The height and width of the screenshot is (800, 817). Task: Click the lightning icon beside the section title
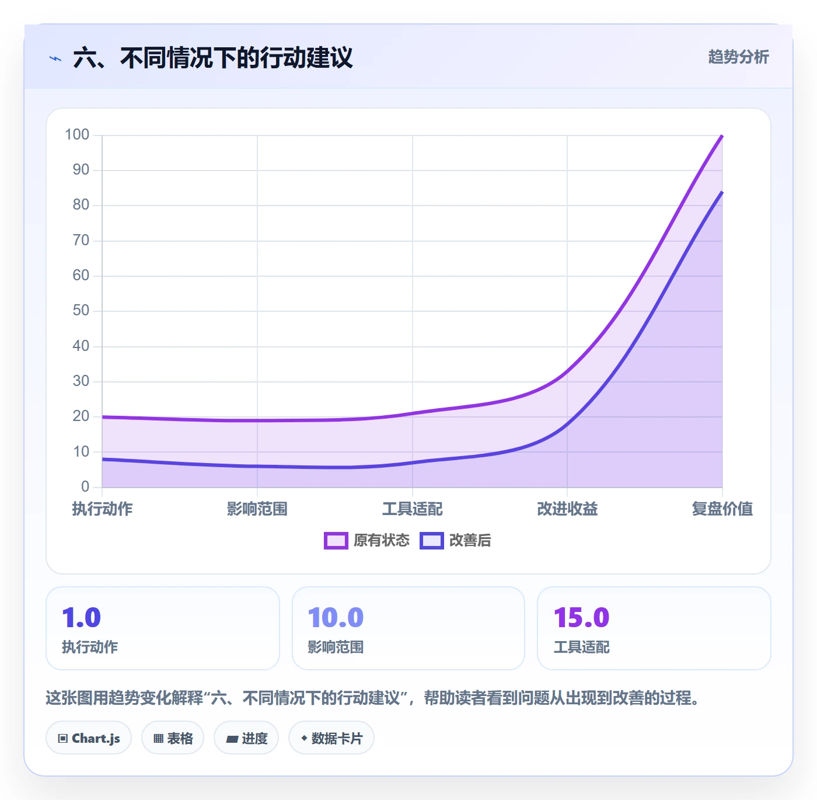point(55,58)
